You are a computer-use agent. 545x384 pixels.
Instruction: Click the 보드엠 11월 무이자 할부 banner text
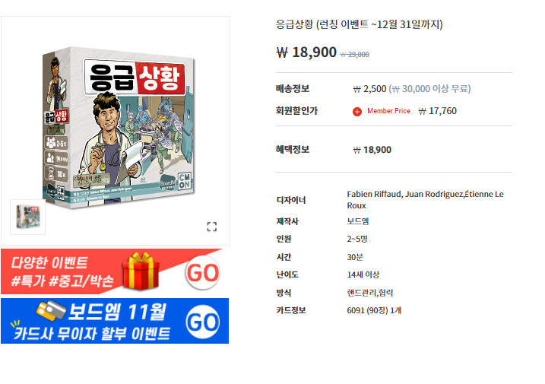click(x=92, y=322)
